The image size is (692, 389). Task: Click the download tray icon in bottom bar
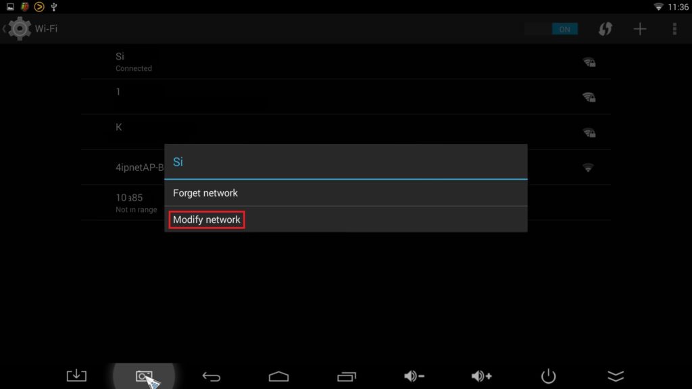tap(76, 375)
